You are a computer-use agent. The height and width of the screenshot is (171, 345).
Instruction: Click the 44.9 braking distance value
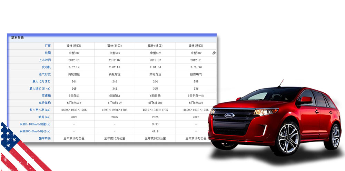pos(155,131)
